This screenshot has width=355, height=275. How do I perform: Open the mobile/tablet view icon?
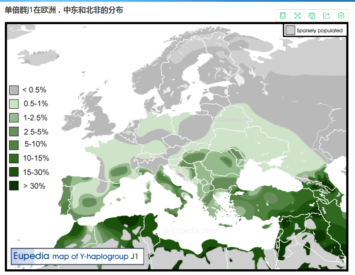pos(283,15)
